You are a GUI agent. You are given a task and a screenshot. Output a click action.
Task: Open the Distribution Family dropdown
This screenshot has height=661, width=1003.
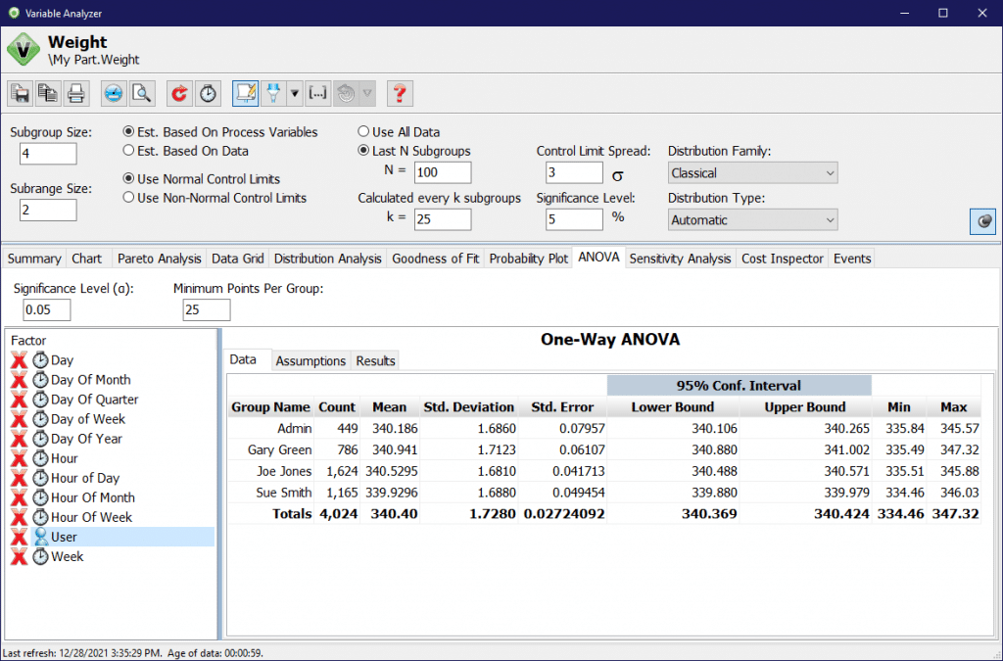752,173
